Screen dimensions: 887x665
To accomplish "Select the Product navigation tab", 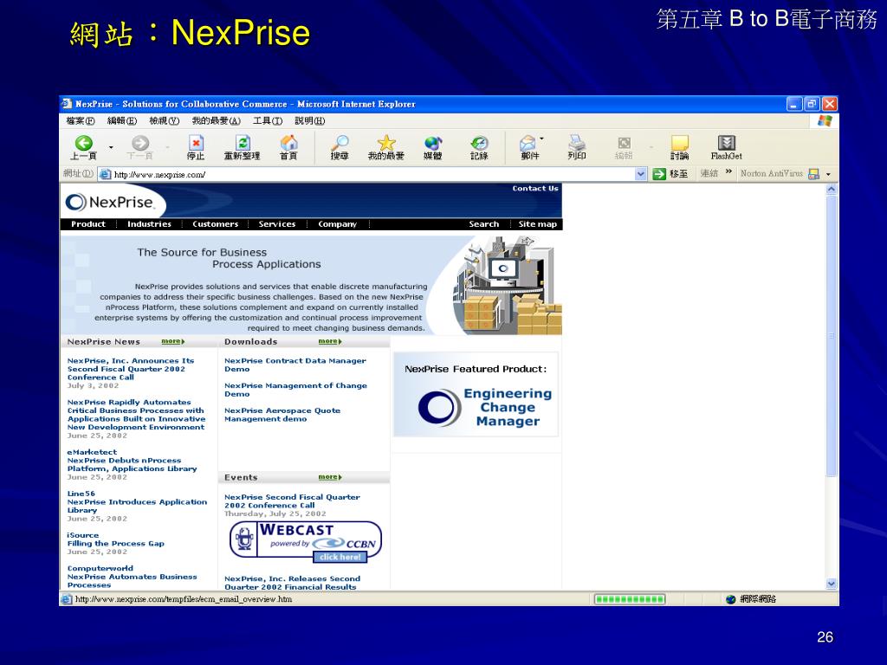I will click(88, 224).
